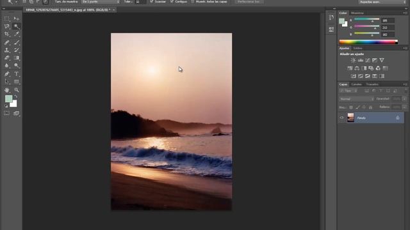Add a Brightness/Contrast adjustment
Viewport: 410px width, 230px height.
coord(353,60)
